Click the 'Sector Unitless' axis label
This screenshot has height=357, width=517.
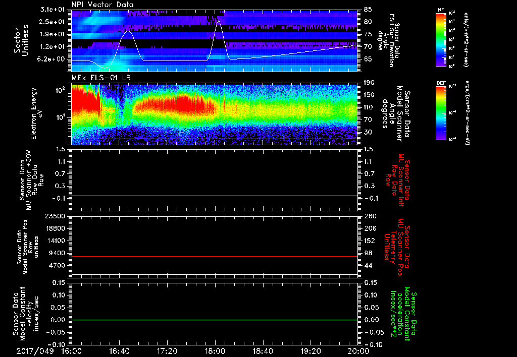point(21,40)
